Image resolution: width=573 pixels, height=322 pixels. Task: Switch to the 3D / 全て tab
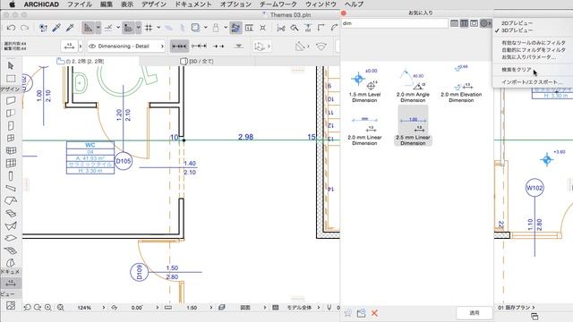pyautogui.click(x=197, y=62)
